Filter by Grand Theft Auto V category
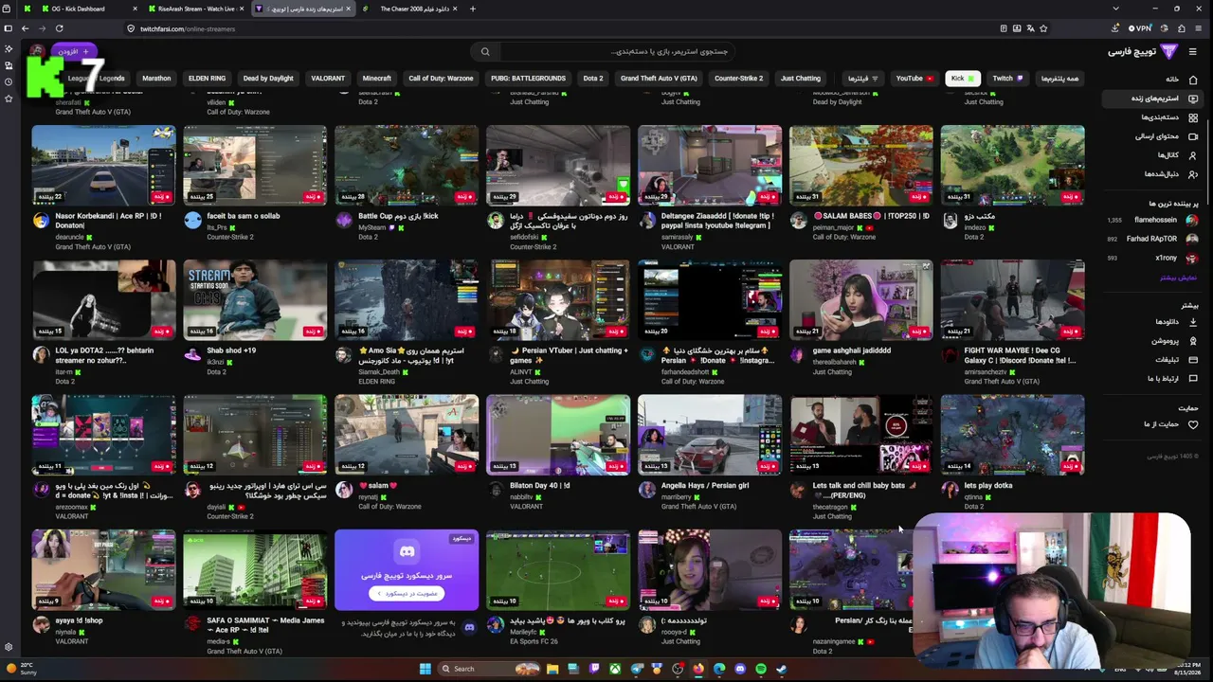The height and width of the screenshot is (682, 1213). 659,79
